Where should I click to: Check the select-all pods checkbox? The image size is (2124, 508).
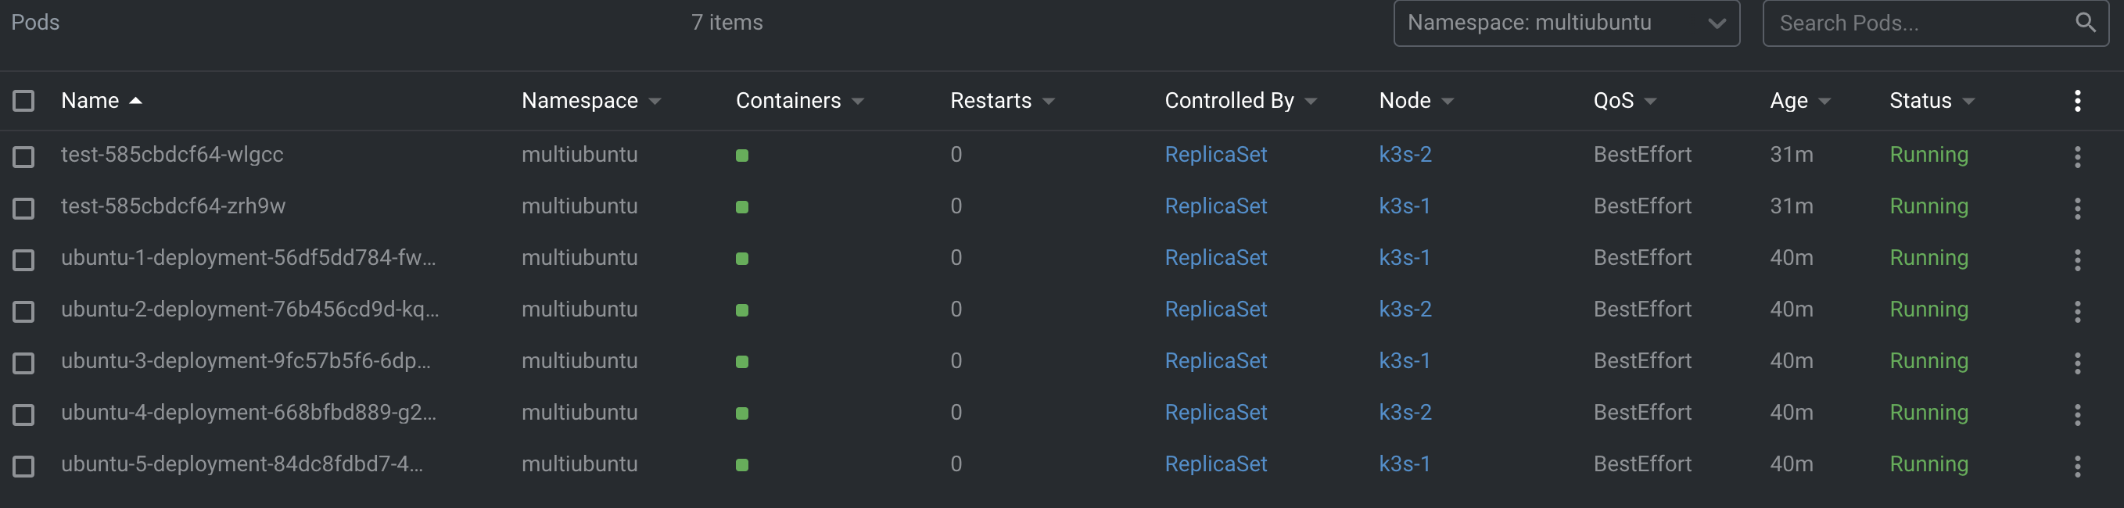[23, 100]
